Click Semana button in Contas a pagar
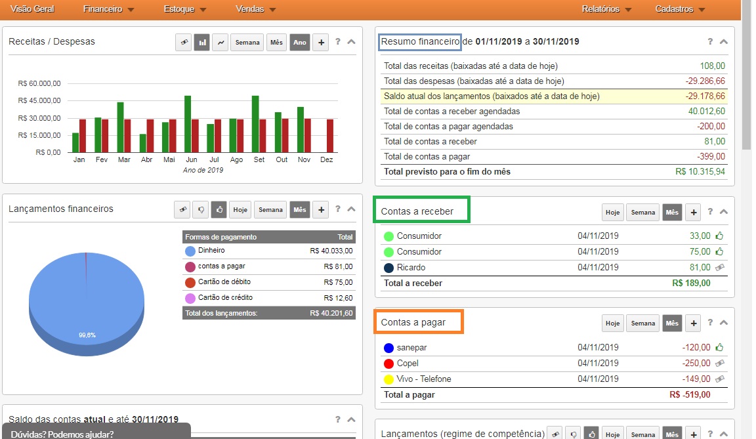This screenshot has height=439, width=756. pyautogui.click(x=642, y=323)
